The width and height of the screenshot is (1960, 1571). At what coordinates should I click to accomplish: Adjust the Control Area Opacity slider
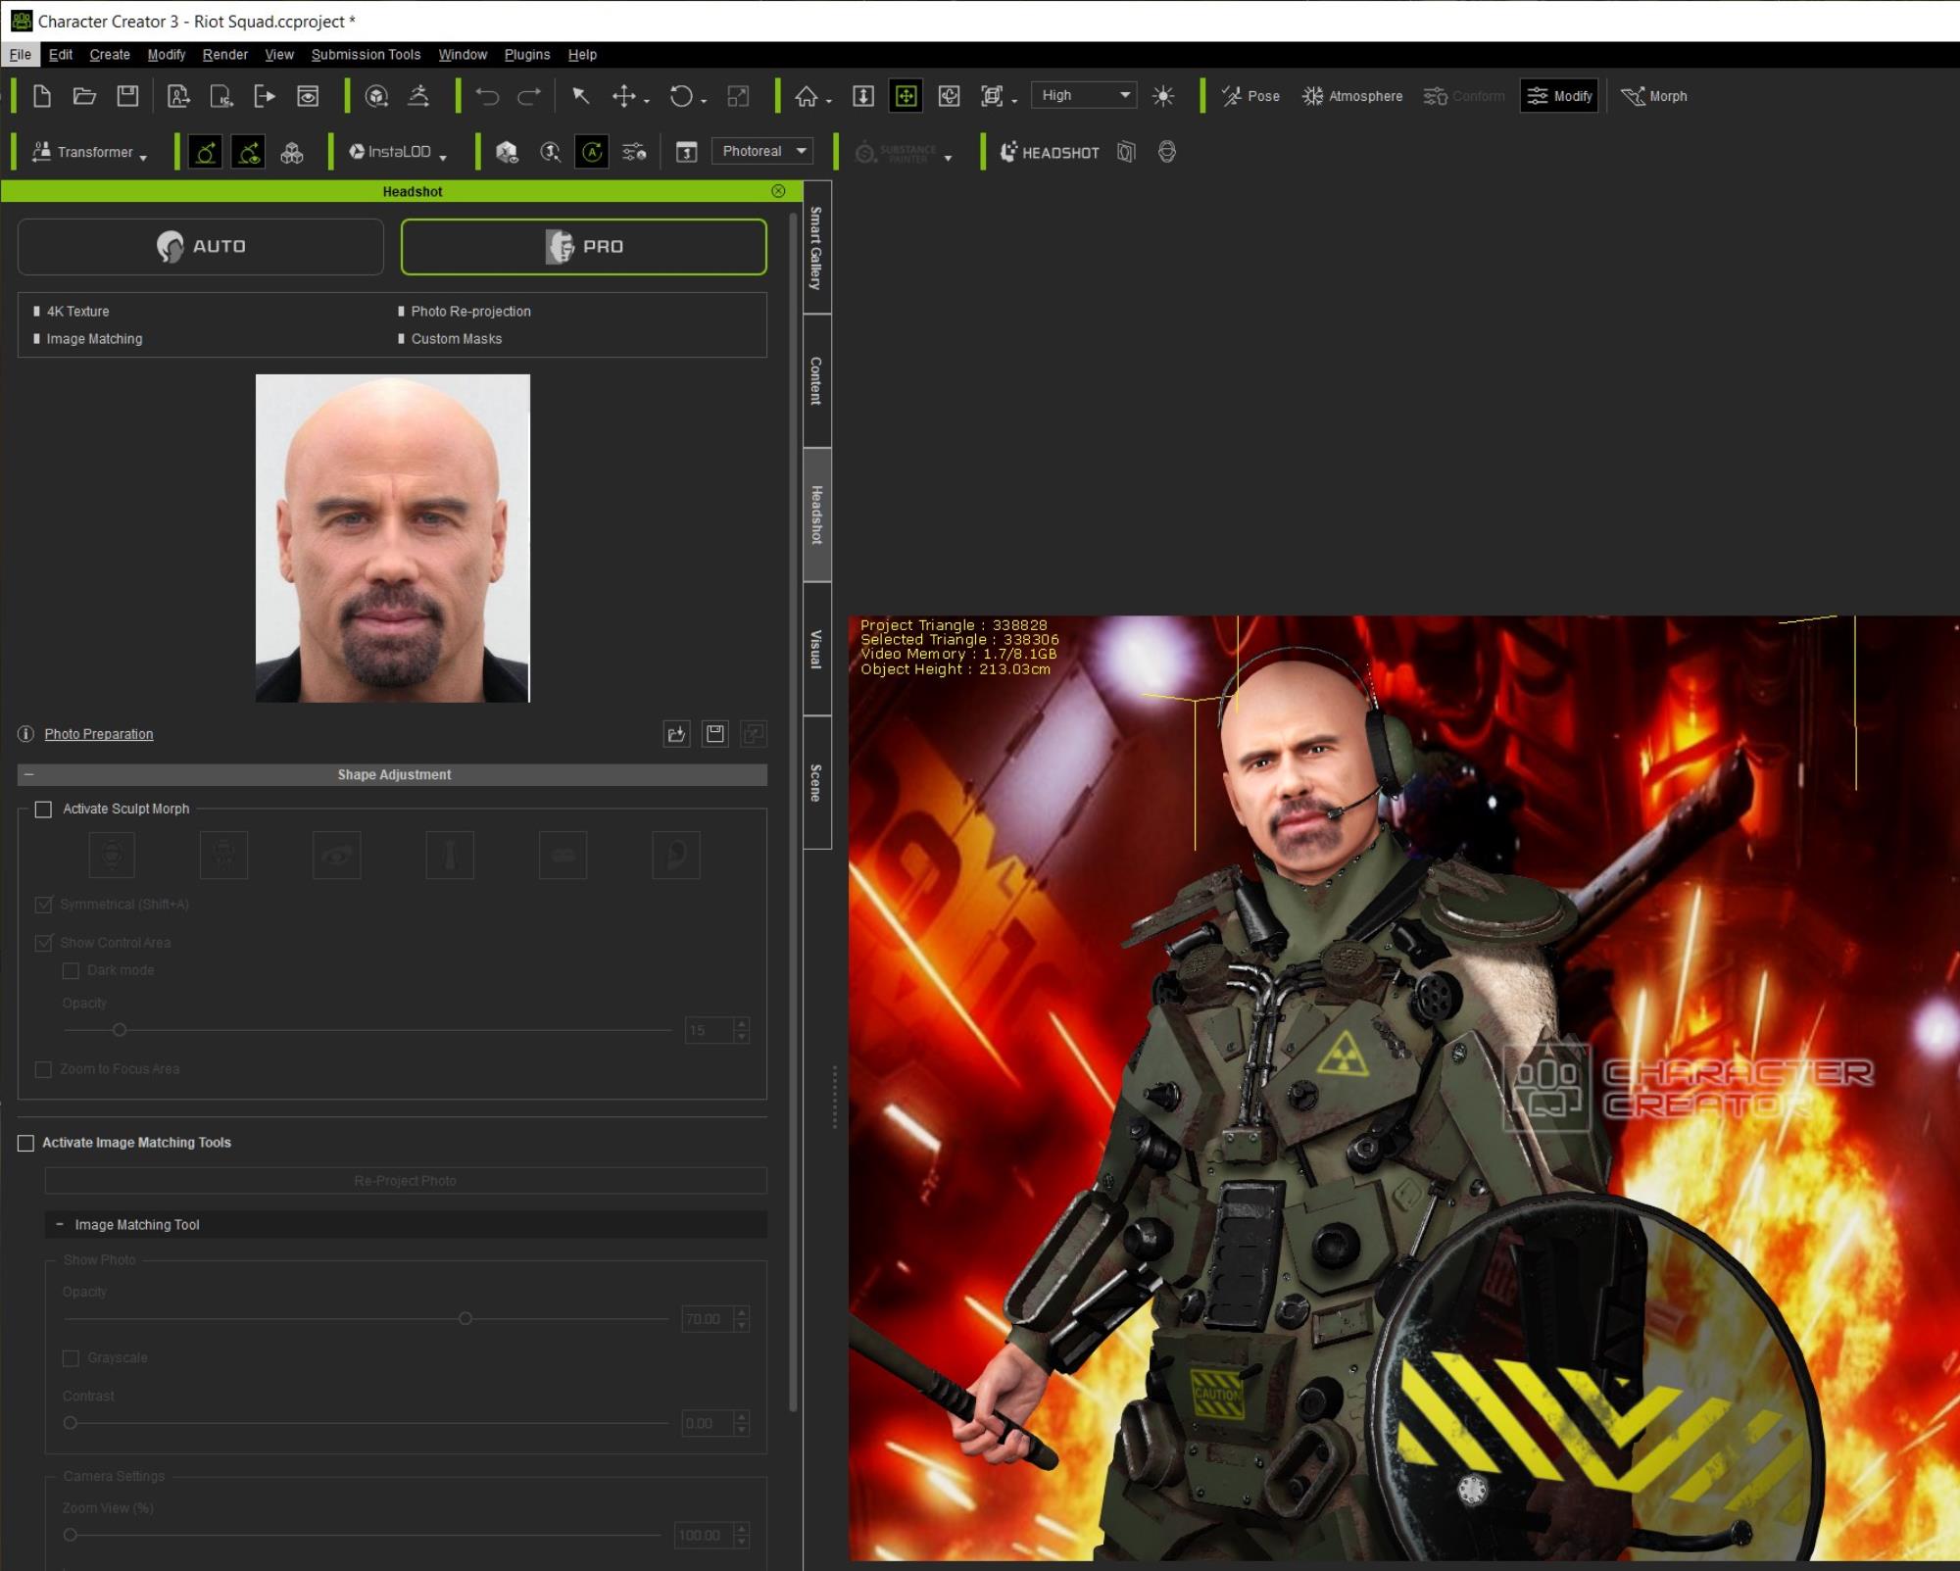pos(120,1030)
